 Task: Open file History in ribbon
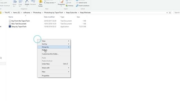69,6
